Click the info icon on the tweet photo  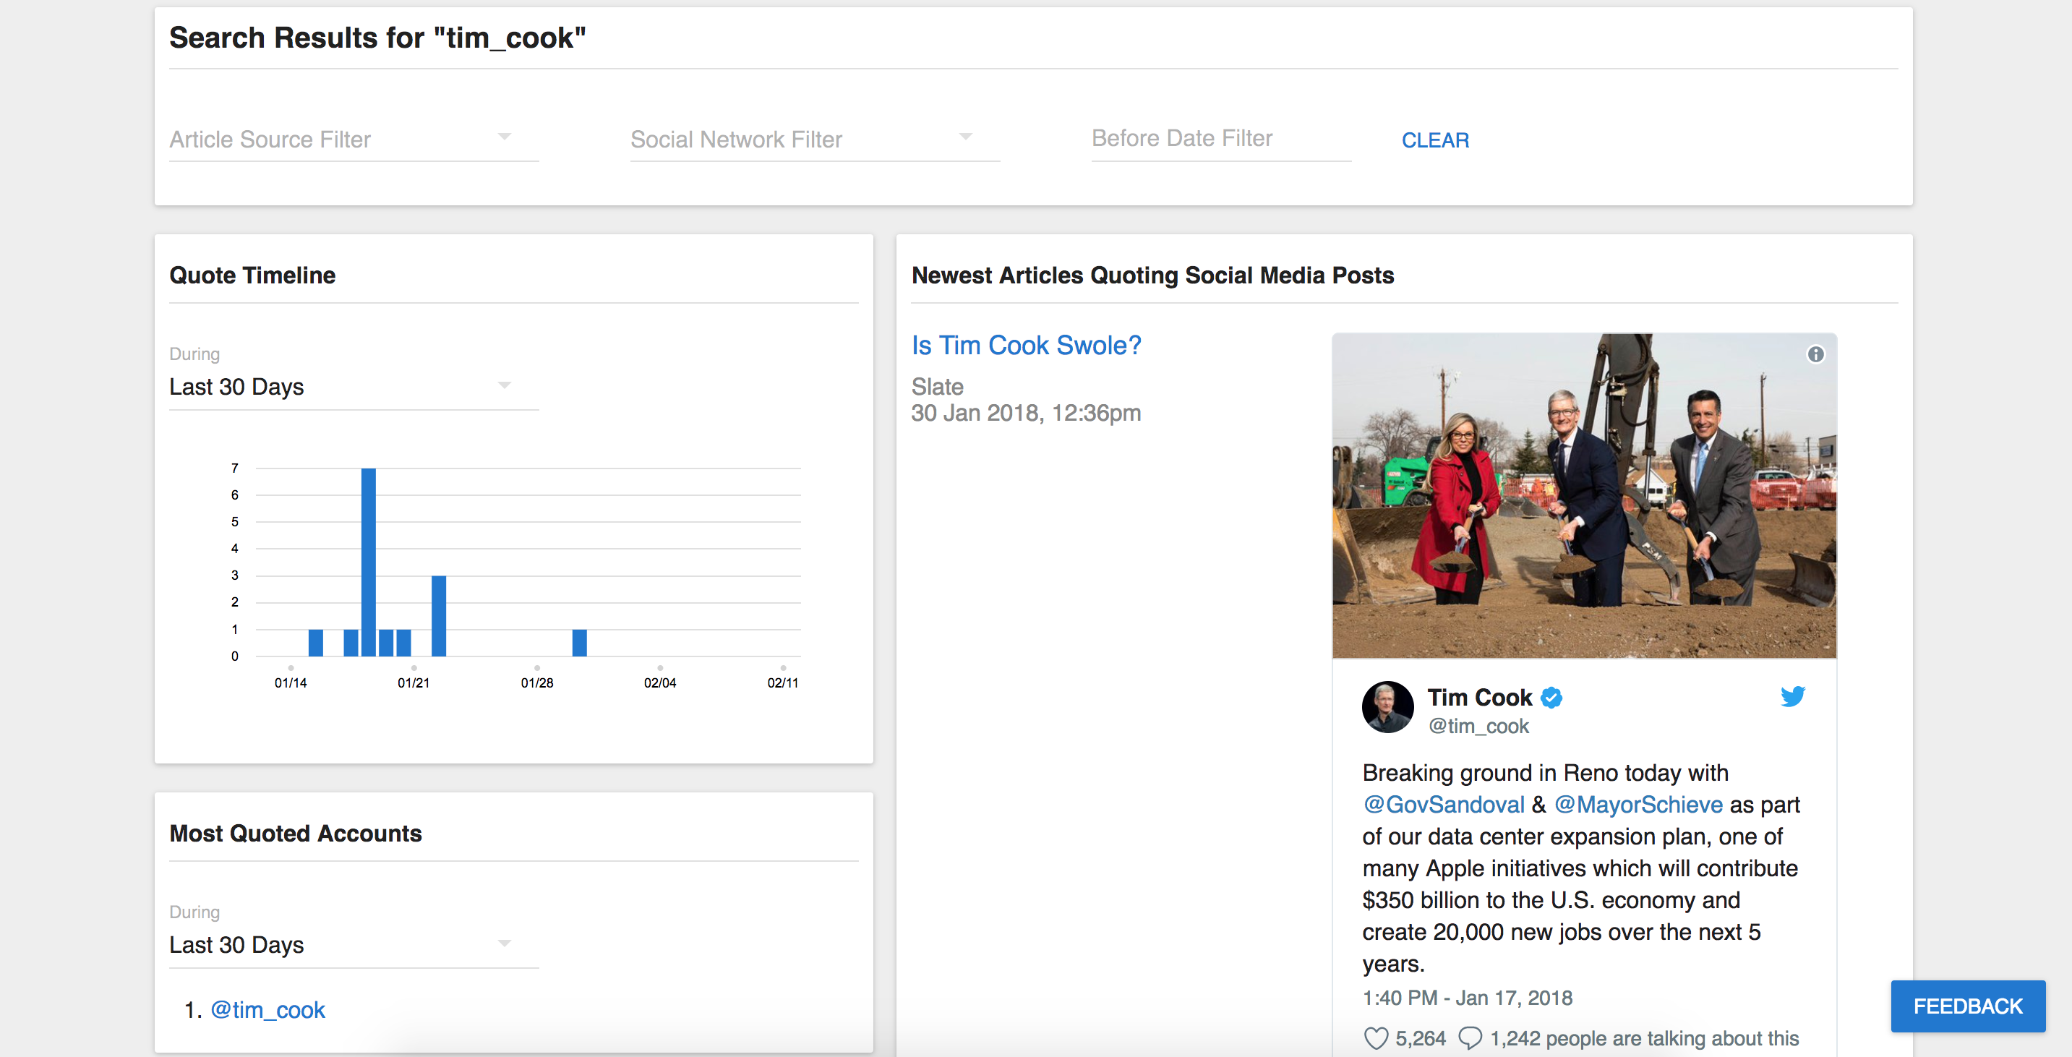point(1815,354)
